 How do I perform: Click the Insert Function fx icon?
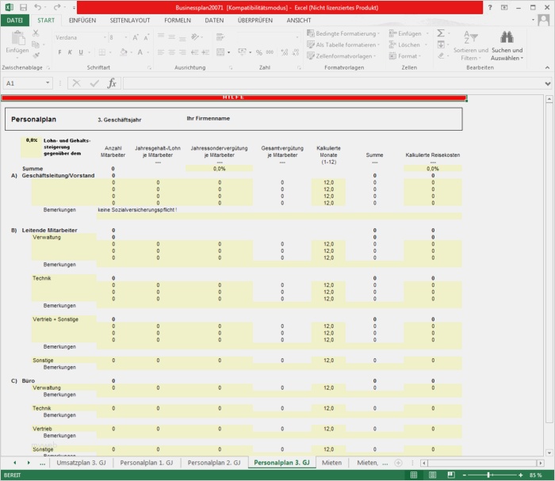112,83
